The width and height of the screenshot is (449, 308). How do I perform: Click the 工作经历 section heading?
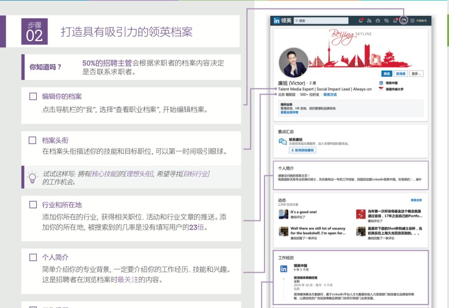tap(286, 258)
